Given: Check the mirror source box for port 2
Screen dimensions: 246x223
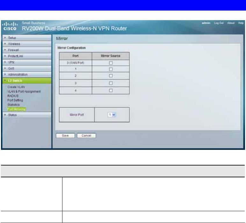Looking at the screenshot, I should pos(111,76).
